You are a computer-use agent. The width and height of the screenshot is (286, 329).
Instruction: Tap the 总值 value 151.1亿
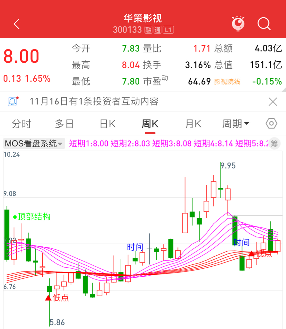pyautogui.click(x=266, y=65)
